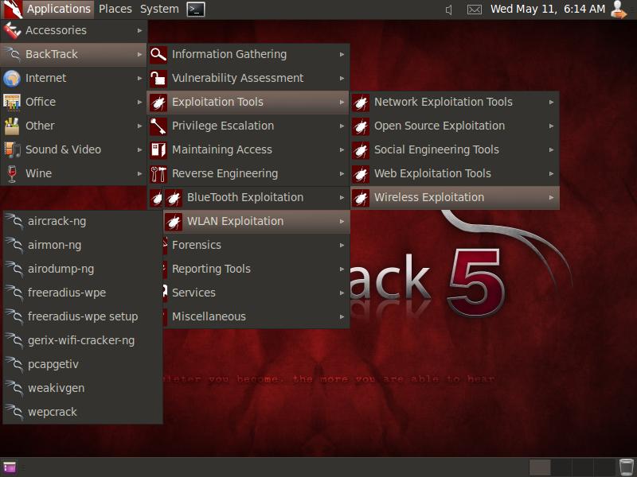Open Reporting Tools from the menu
This screenshot has height=477, width=637.
click(209, 269)
